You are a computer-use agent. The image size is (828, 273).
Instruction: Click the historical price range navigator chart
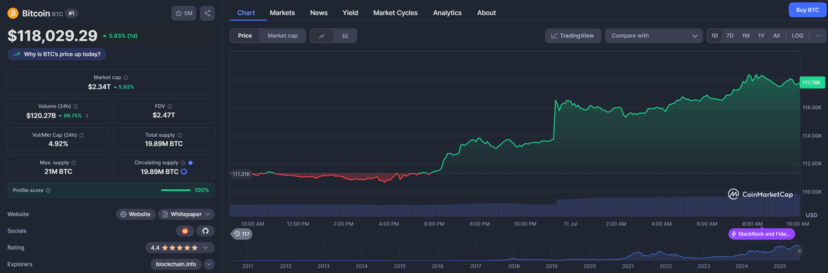514,252
